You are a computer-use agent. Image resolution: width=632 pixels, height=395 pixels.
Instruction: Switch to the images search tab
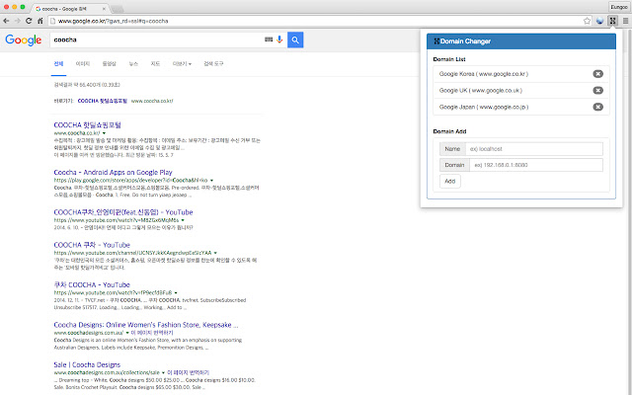(x=83, y=63)
